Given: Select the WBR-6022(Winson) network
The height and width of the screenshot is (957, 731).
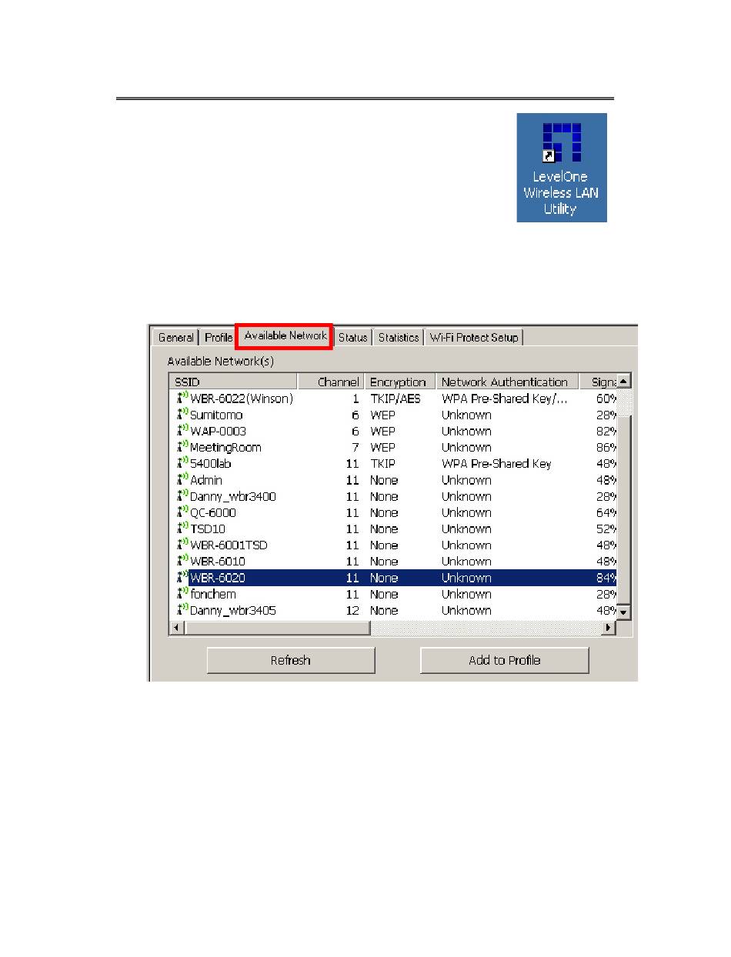Looking at the screenshot, I should tap(242, 398).
